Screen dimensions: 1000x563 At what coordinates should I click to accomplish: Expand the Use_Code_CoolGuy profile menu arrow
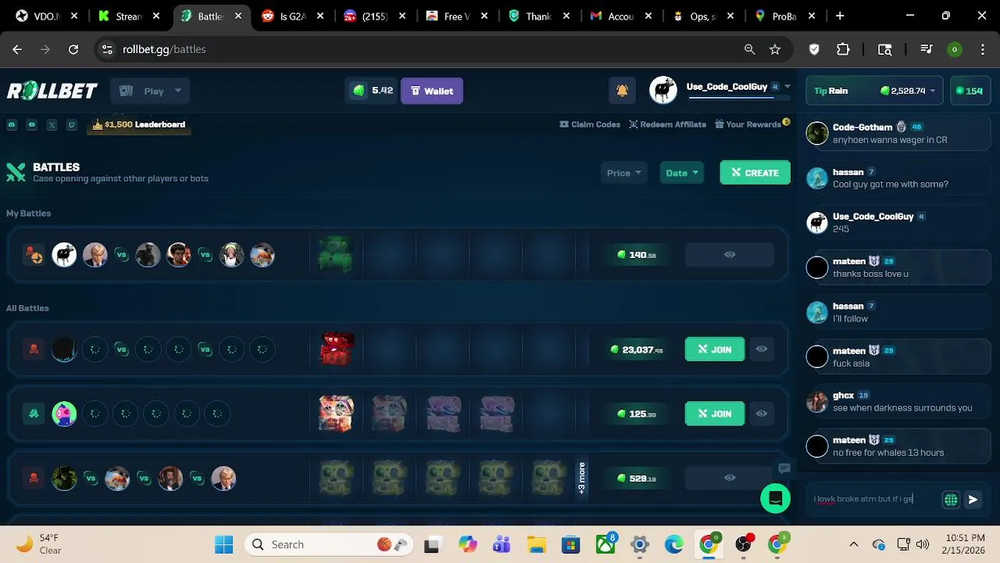click(x=787, y=87)
